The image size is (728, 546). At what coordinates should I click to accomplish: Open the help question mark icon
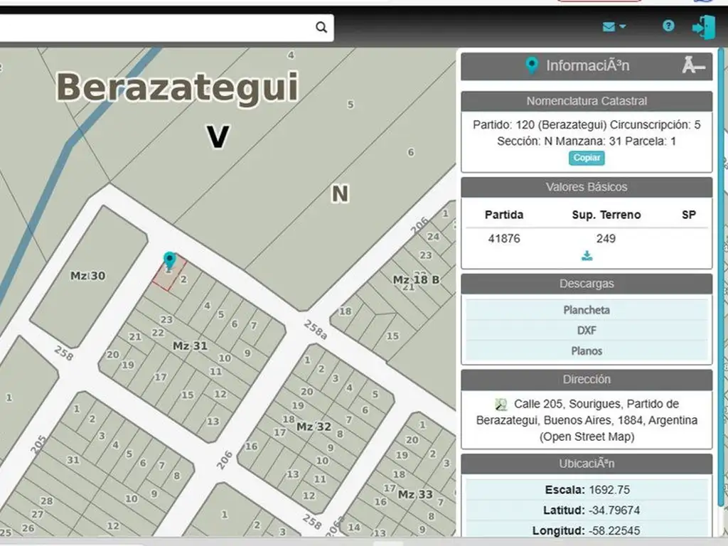tap(668, 26)
